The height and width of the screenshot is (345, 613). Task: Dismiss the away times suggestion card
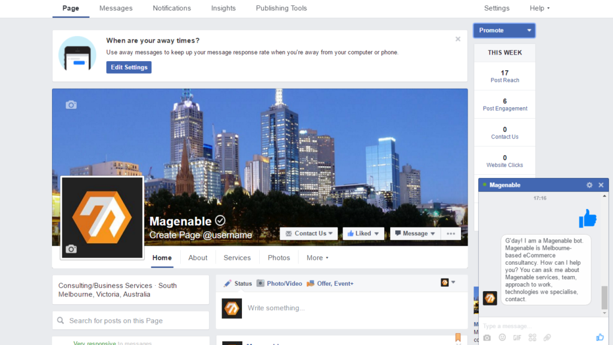coord(458,39)
